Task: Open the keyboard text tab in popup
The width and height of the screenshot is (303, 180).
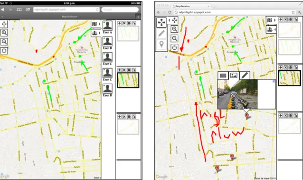Action: click(223, 75)
